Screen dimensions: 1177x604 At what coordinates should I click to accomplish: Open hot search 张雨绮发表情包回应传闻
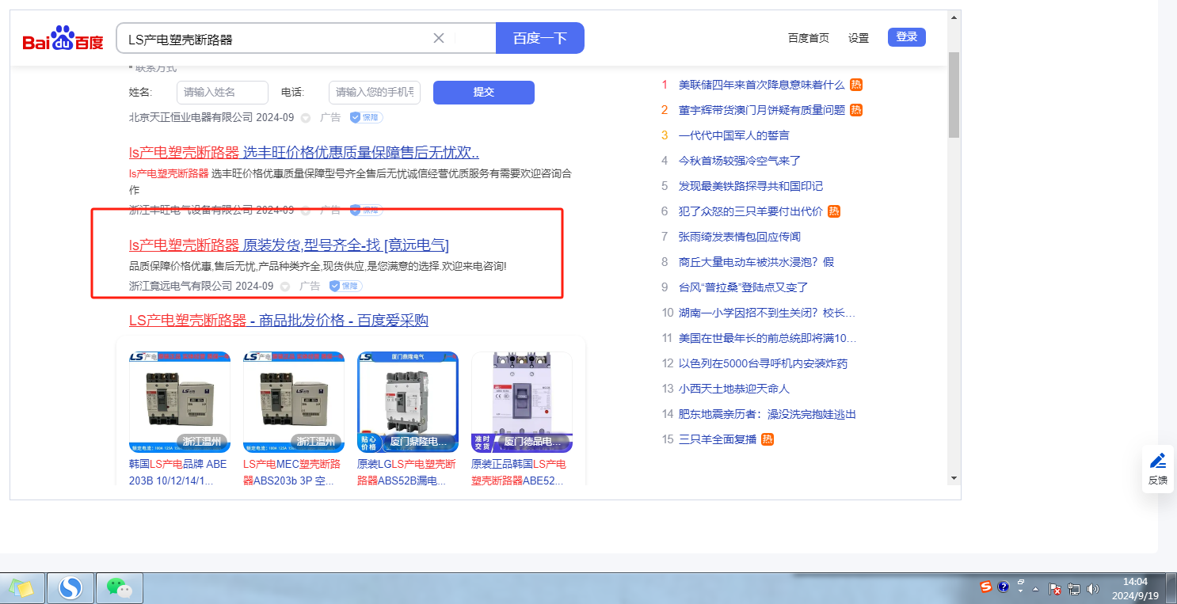coord(740,237)
